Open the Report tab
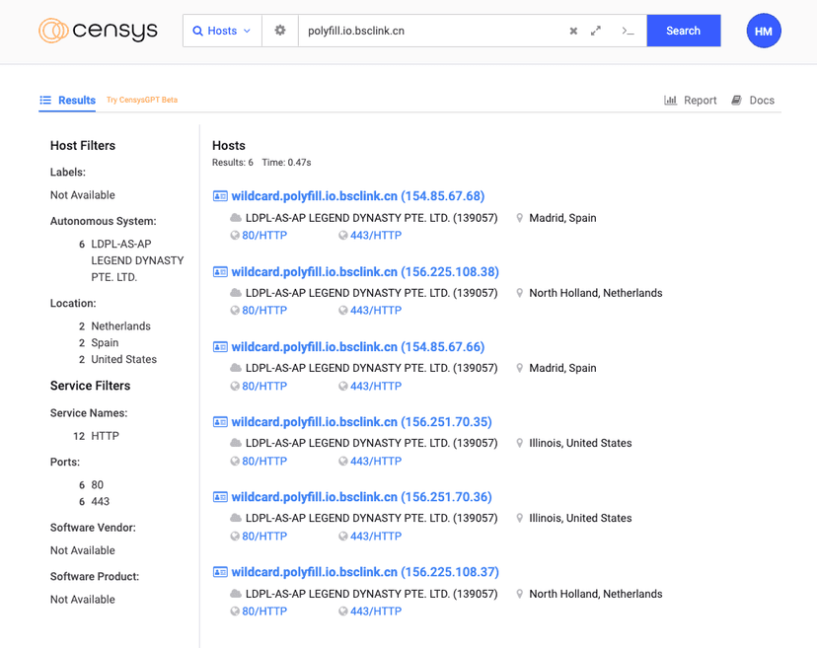The image size is (817, 648). point(691,100)
